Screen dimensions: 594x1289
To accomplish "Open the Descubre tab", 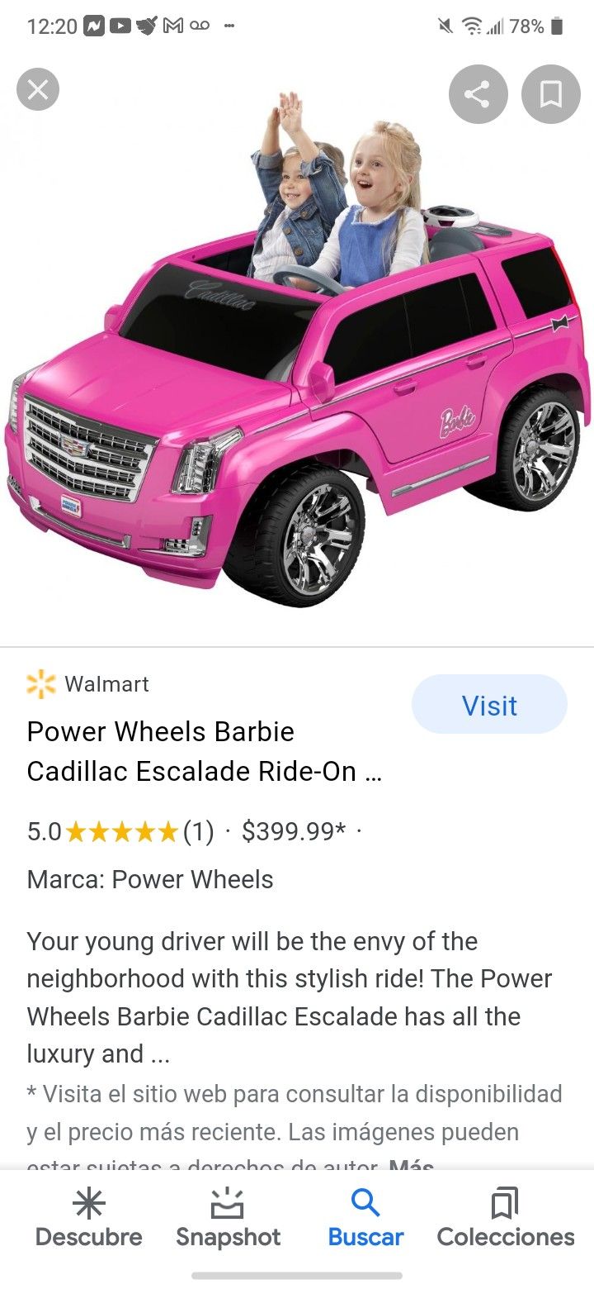I will coord(88,1218).
